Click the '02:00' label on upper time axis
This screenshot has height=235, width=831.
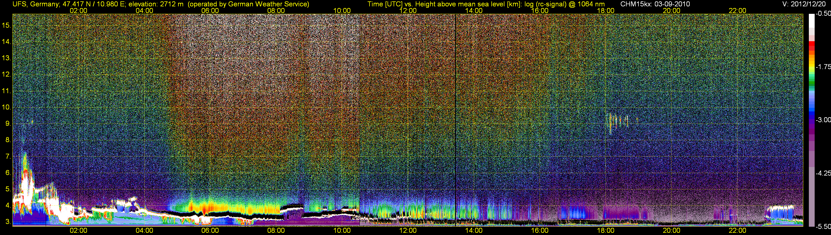(78, 11)
